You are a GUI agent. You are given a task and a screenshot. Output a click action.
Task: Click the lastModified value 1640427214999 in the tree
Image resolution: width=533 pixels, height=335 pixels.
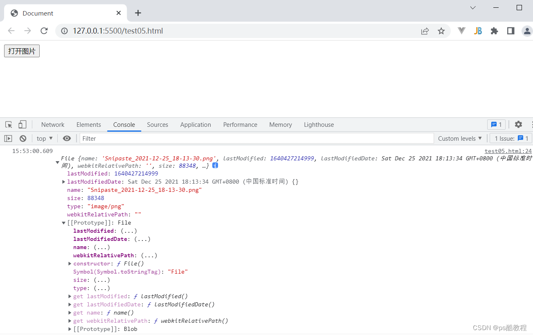point(136,174)
